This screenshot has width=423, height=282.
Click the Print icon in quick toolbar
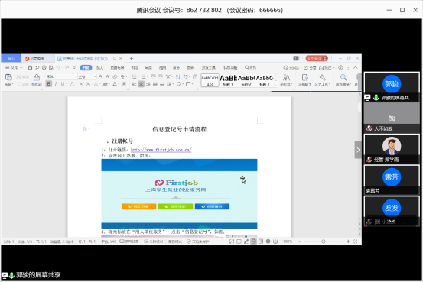click(44, 67)
